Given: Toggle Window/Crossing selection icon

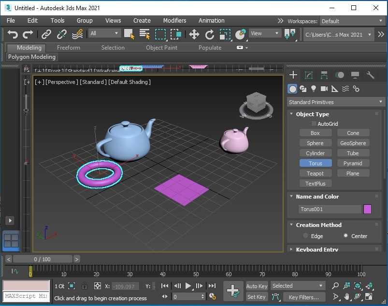Looking at the screenshot, I should tap(176, 34).
